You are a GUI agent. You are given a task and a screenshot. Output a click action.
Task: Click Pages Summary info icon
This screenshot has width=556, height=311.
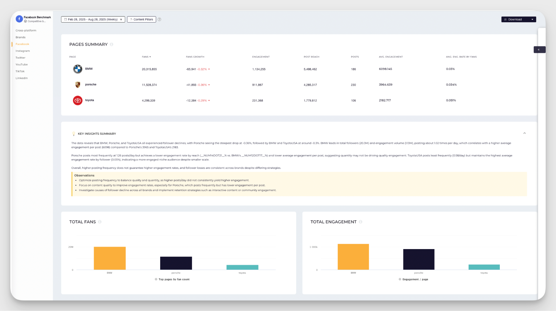(112, 44)
